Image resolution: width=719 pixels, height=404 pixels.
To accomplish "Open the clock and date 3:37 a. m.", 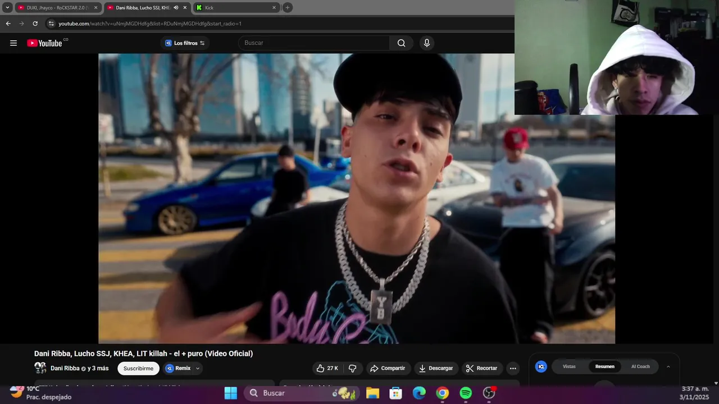I will click(x=695, y=392).
